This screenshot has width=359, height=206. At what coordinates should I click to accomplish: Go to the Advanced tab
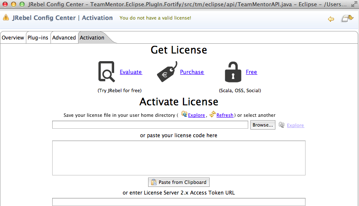[64, 38]
